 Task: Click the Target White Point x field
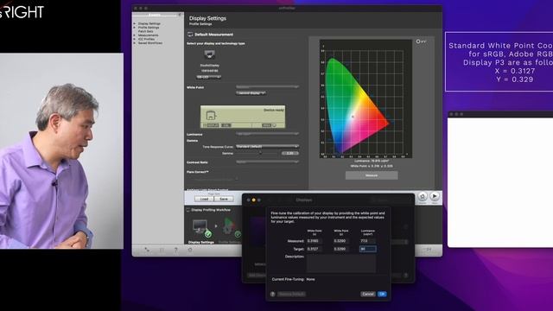pos(315,249)
